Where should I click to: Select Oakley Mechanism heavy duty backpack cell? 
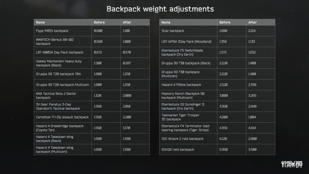click(59, 63)
